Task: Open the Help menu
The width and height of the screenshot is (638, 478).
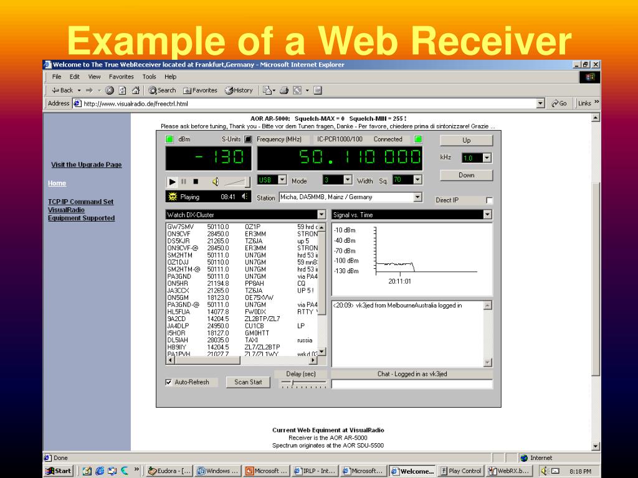Action: (x=171, y=77)
